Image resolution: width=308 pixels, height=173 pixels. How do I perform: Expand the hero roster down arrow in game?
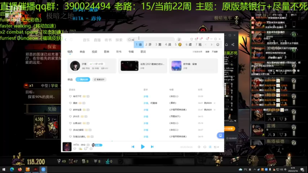(x=253, y=147)
